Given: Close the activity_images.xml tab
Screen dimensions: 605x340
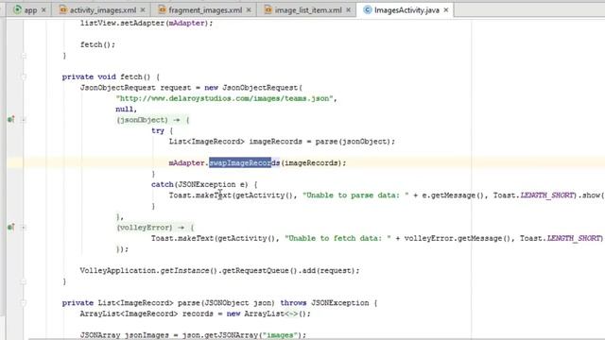Looking at the screenshot, I should pyautogui.click(x=143, y=10).
